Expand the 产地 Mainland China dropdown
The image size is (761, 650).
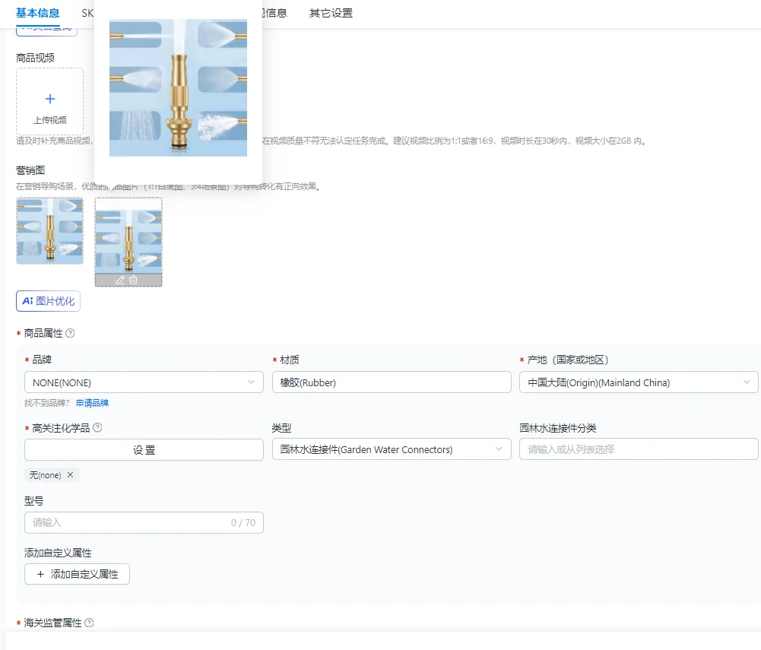[639, 382]
